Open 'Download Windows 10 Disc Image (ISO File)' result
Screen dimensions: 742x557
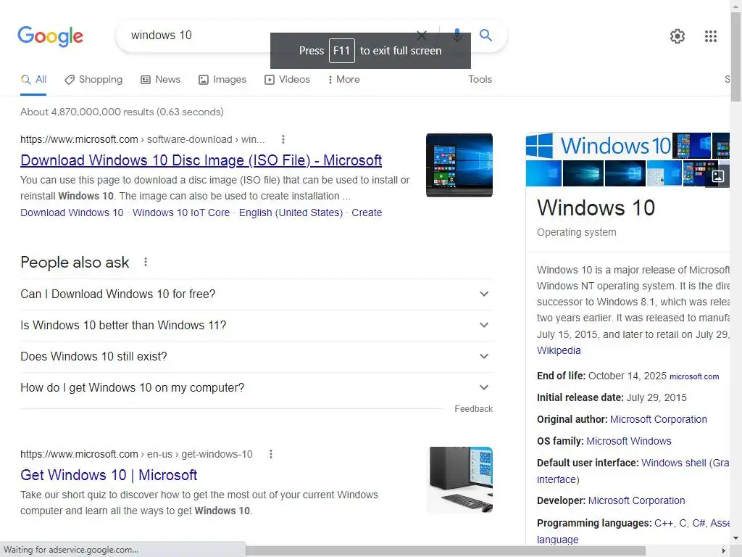tap(201, 160)
